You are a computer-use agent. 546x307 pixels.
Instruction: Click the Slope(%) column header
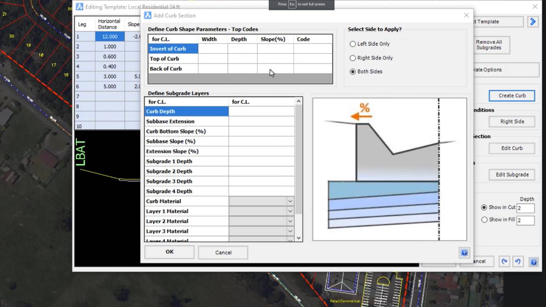pyautogui.click(x=276, y=39)
